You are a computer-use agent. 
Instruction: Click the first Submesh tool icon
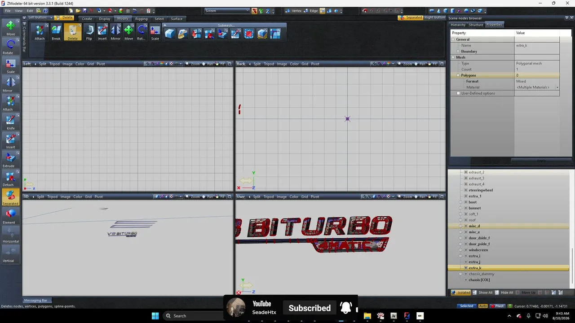169,33
